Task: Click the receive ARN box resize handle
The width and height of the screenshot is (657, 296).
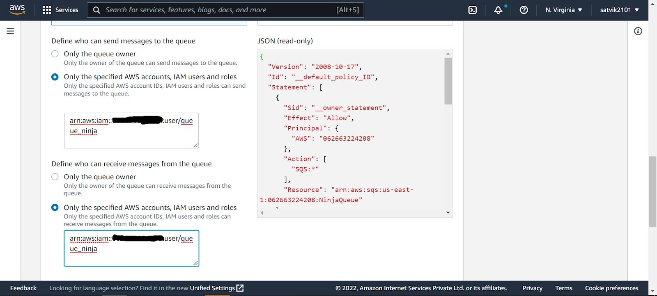Action: [x=195, y=263]
